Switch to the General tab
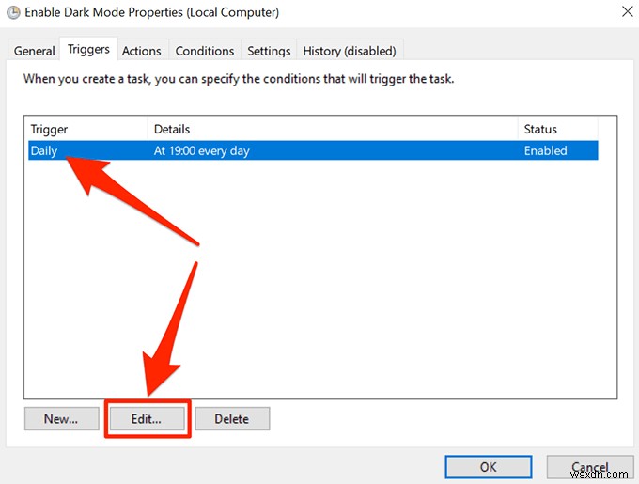Viewport: 639px width, 484px height. coord(34,51)
